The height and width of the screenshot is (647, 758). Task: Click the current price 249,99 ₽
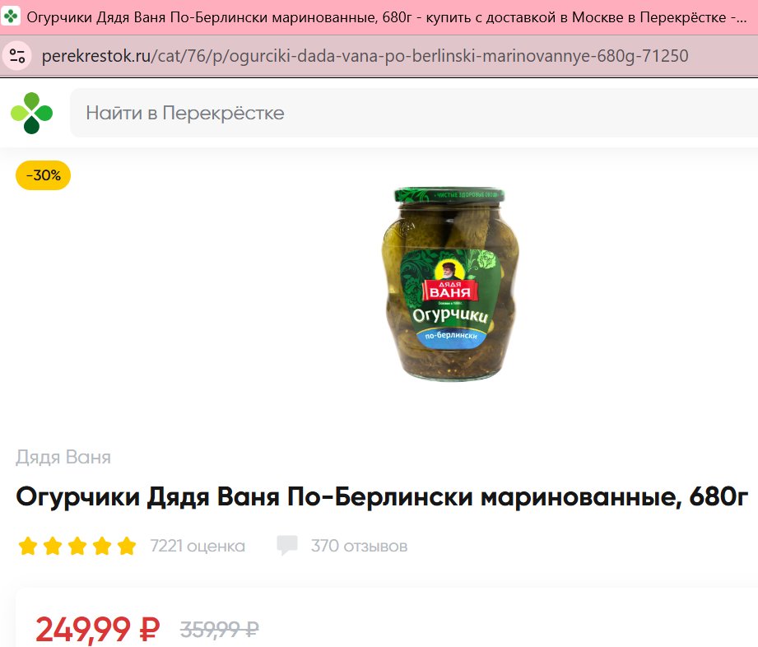pos(97,629)
